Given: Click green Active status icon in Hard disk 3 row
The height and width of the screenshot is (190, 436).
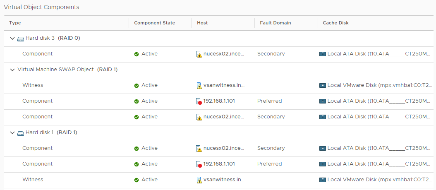Looking at the screenshot, I should point(137,54).
